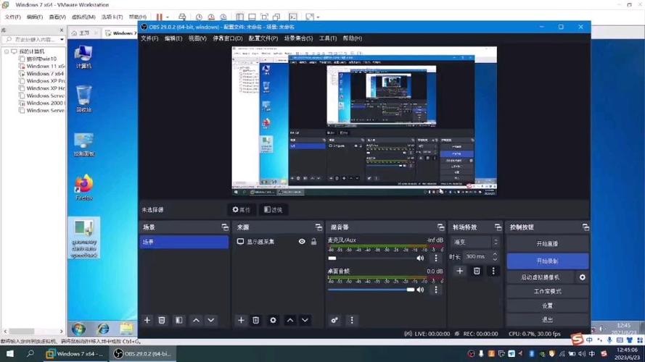Open virtual camera settings gear icon
The width and height of the screenshot is (645, 362).
point(583,277)
